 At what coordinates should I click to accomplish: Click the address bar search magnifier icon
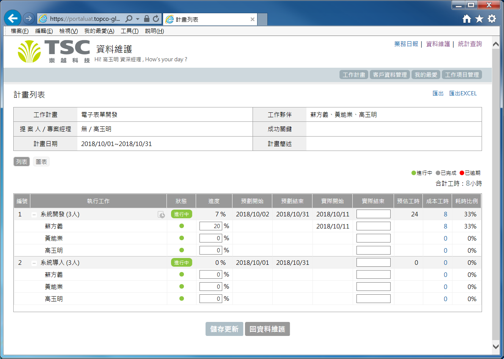pyautogui.click(x=129, y=19)
